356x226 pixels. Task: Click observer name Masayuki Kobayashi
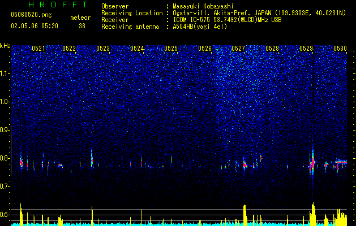(x=203, y=6)
